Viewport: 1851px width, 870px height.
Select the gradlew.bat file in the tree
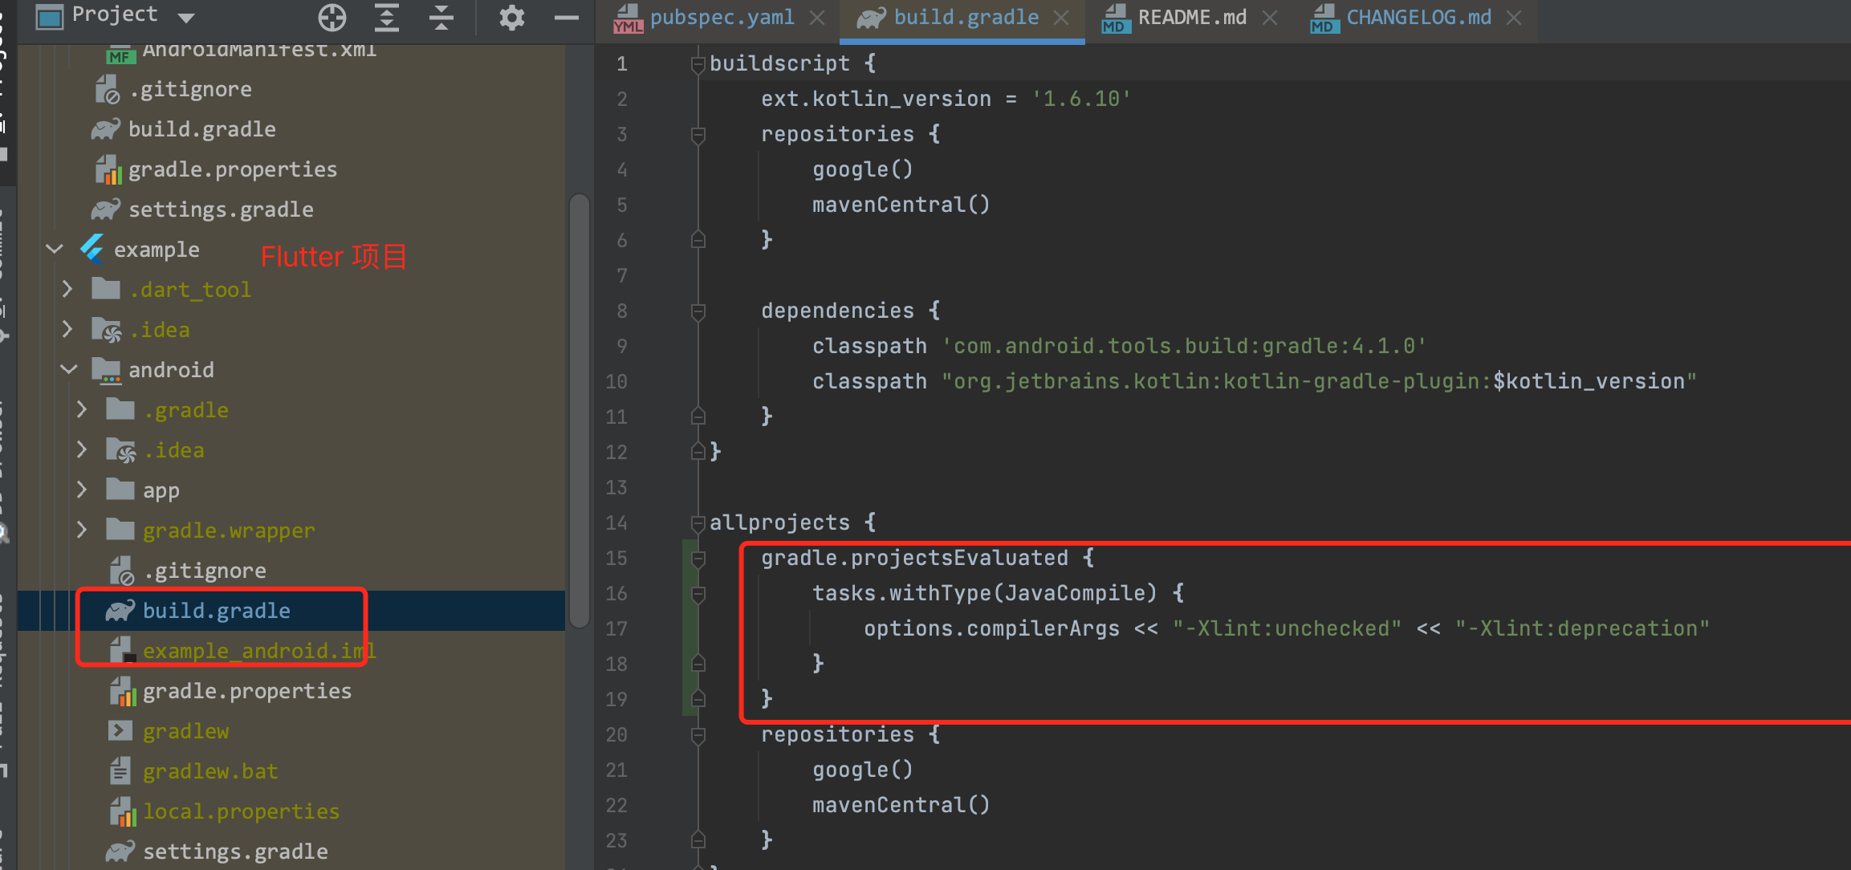(x=210, y=770)
